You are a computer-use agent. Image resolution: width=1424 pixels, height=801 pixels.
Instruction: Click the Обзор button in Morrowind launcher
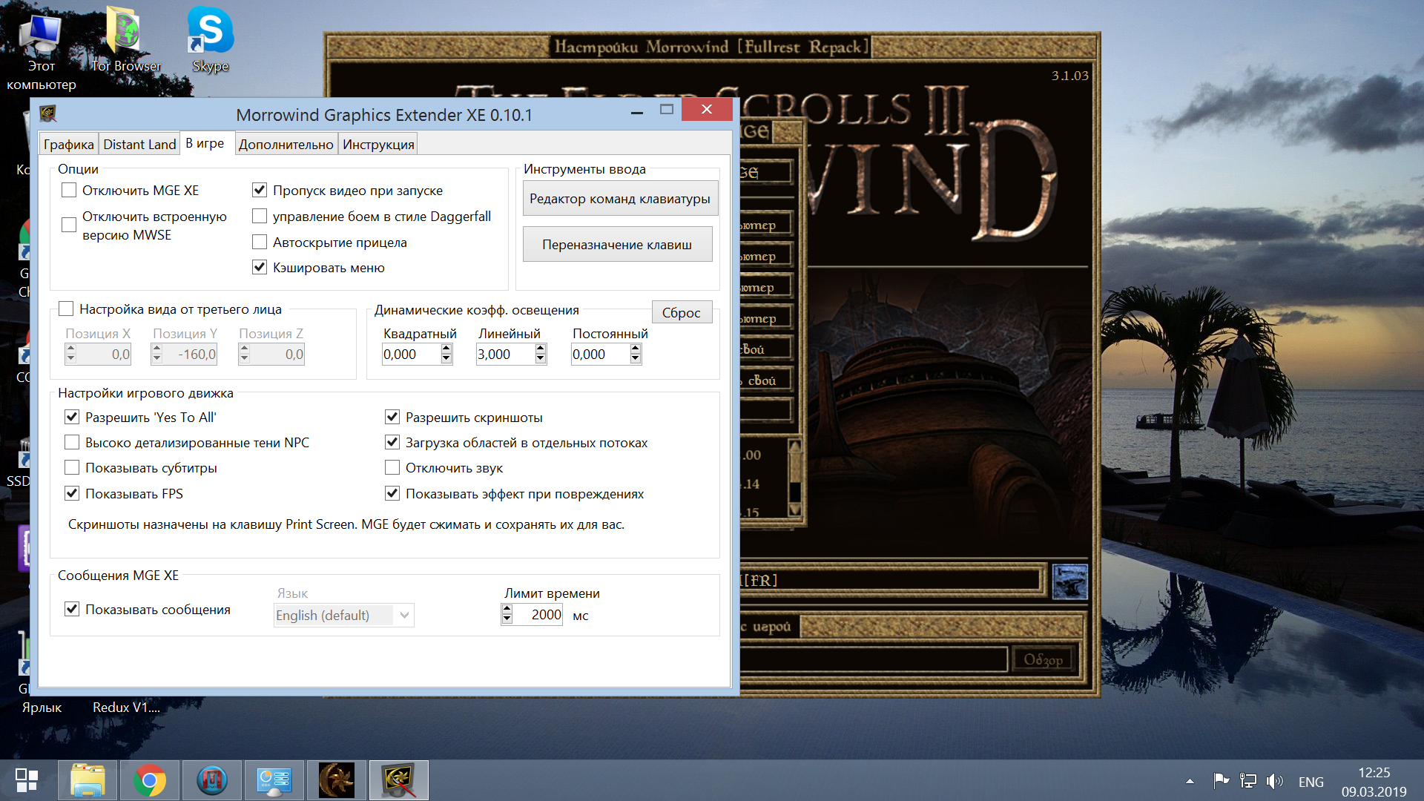[1043, 659]
